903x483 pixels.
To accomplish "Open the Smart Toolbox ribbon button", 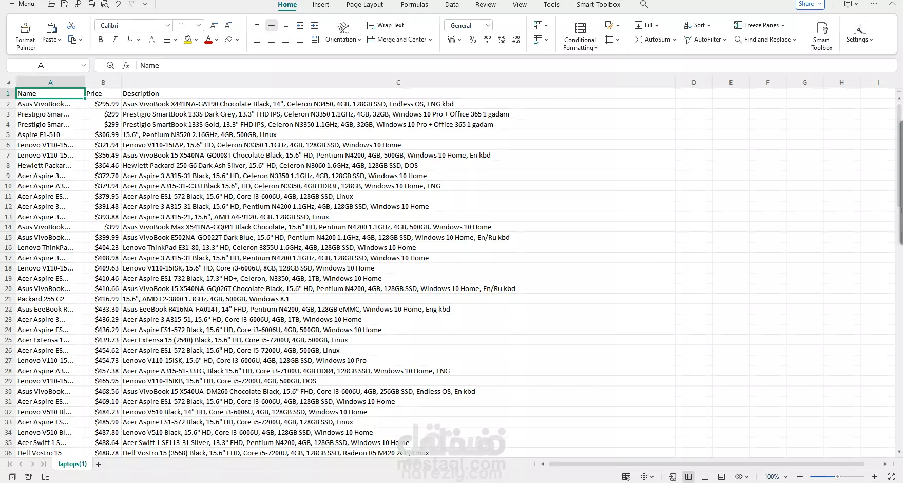I will point(821,35).
